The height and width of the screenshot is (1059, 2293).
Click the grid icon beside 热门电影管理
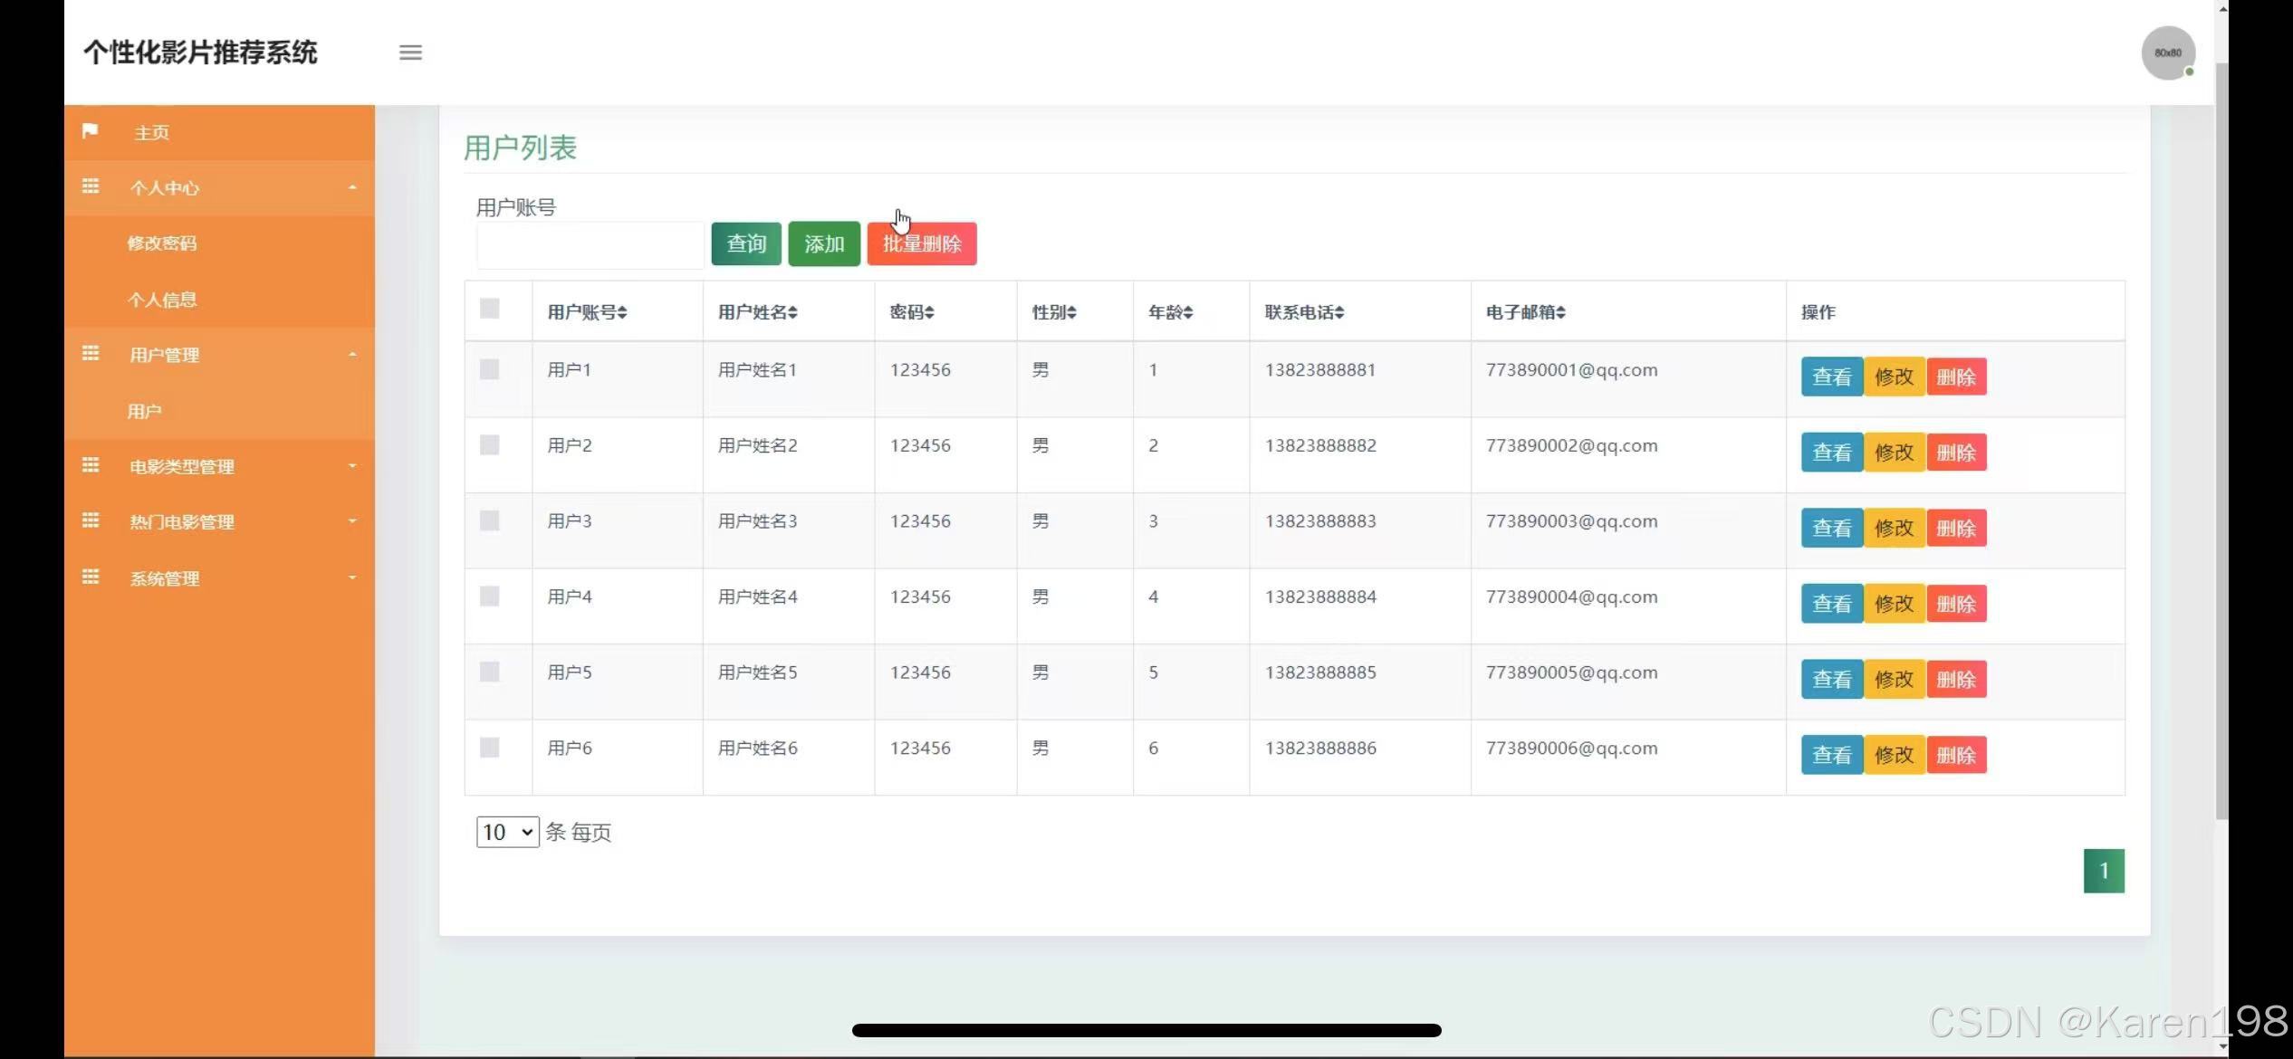pos(91,520)
